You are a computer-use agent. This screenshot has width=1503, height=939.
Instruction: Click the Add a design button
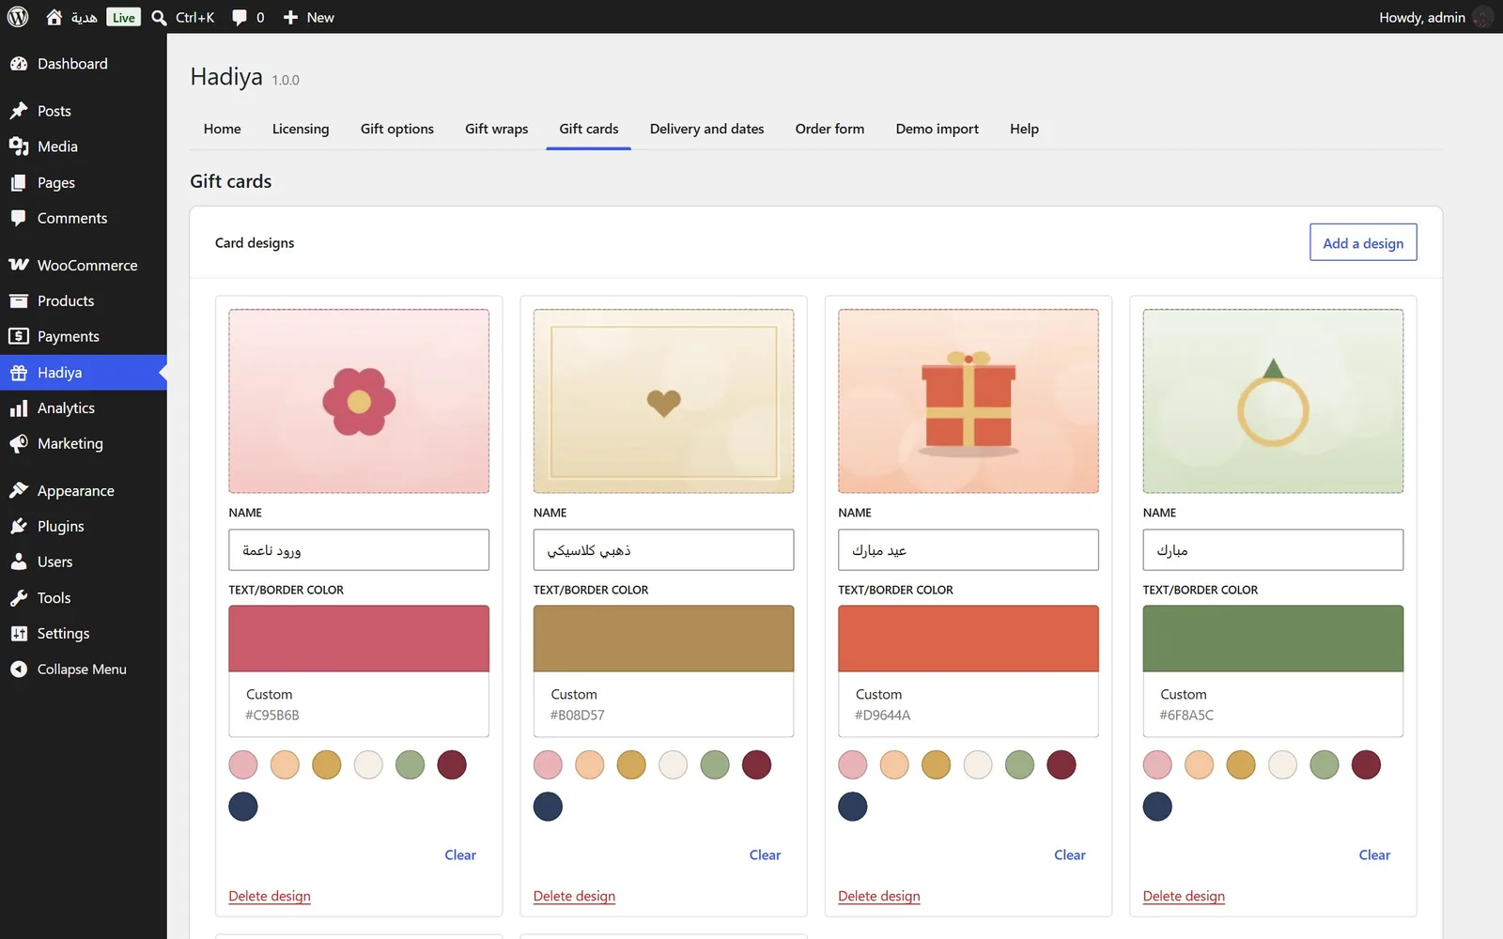(1363, 242)
